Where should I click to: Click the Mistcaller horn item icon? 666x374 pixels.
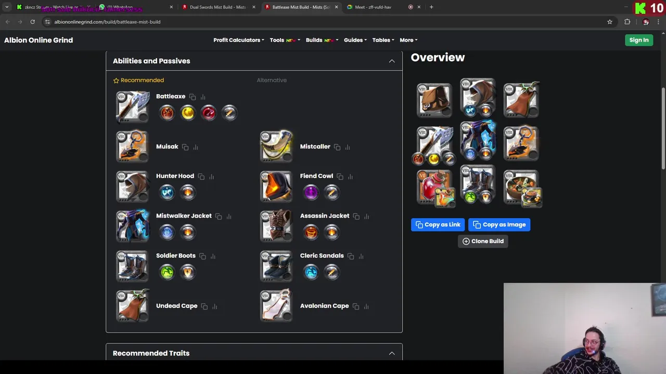(x=277, y=146)
